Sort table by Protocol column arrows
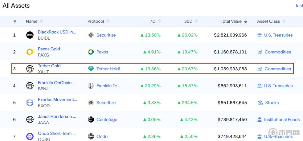Viewport: 303px width, 141px height. (108, 22)
